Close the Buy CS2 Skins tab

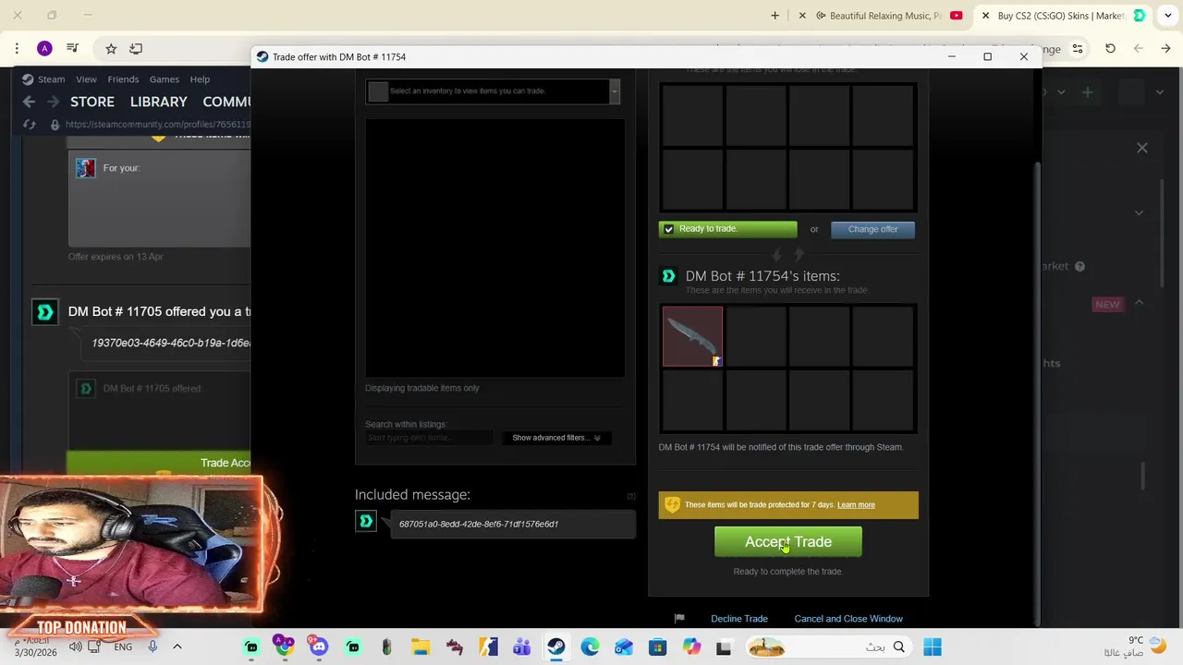[x=985, y=16]
